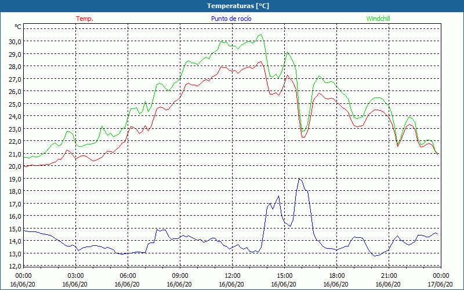
Task: Click the 15,0 y-axis value
Action: point(15,229)
